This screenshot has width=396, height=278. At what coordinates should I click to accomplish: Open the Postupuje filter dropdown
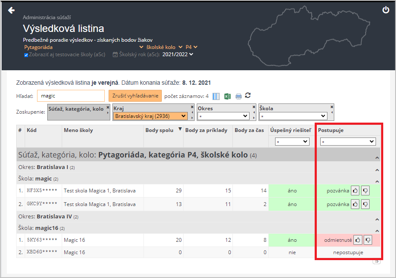pyautogui.click(x=348, y=142)
